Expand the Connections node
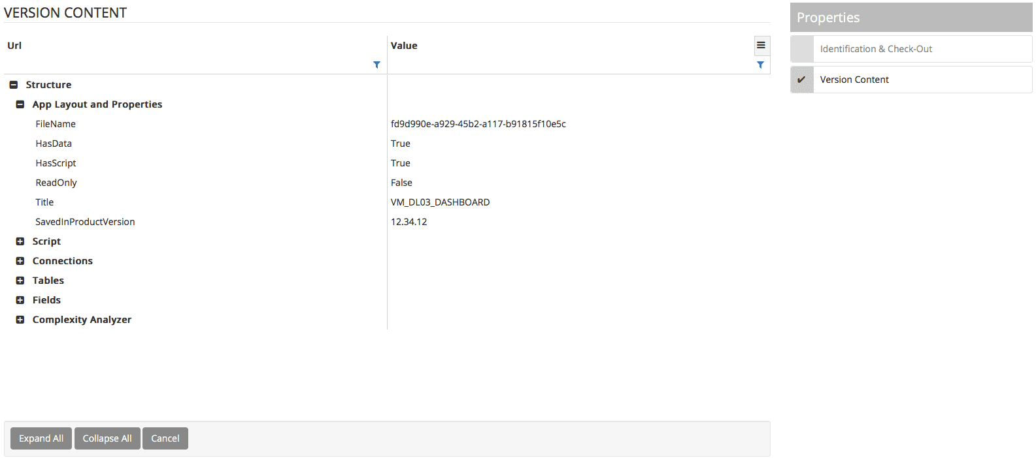 20,261
